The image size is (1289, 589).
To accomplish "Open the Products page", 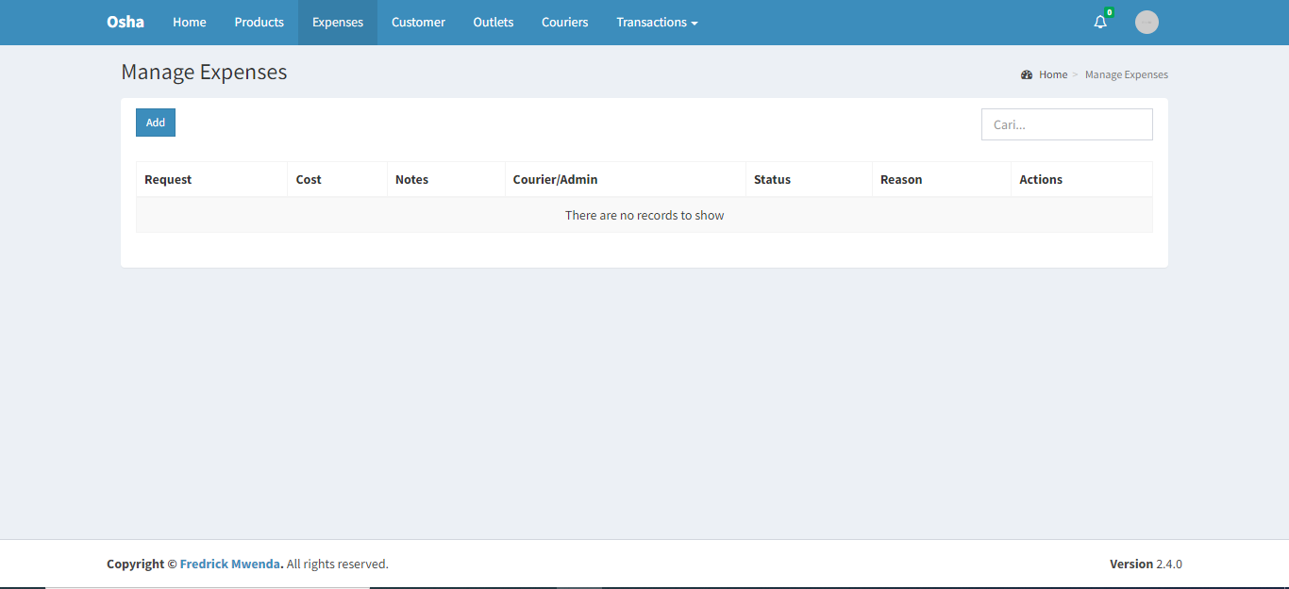I will coord(259,23).
